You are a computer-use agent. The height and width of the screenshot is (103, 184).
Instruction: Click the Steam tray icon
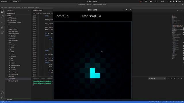point(146,1)
